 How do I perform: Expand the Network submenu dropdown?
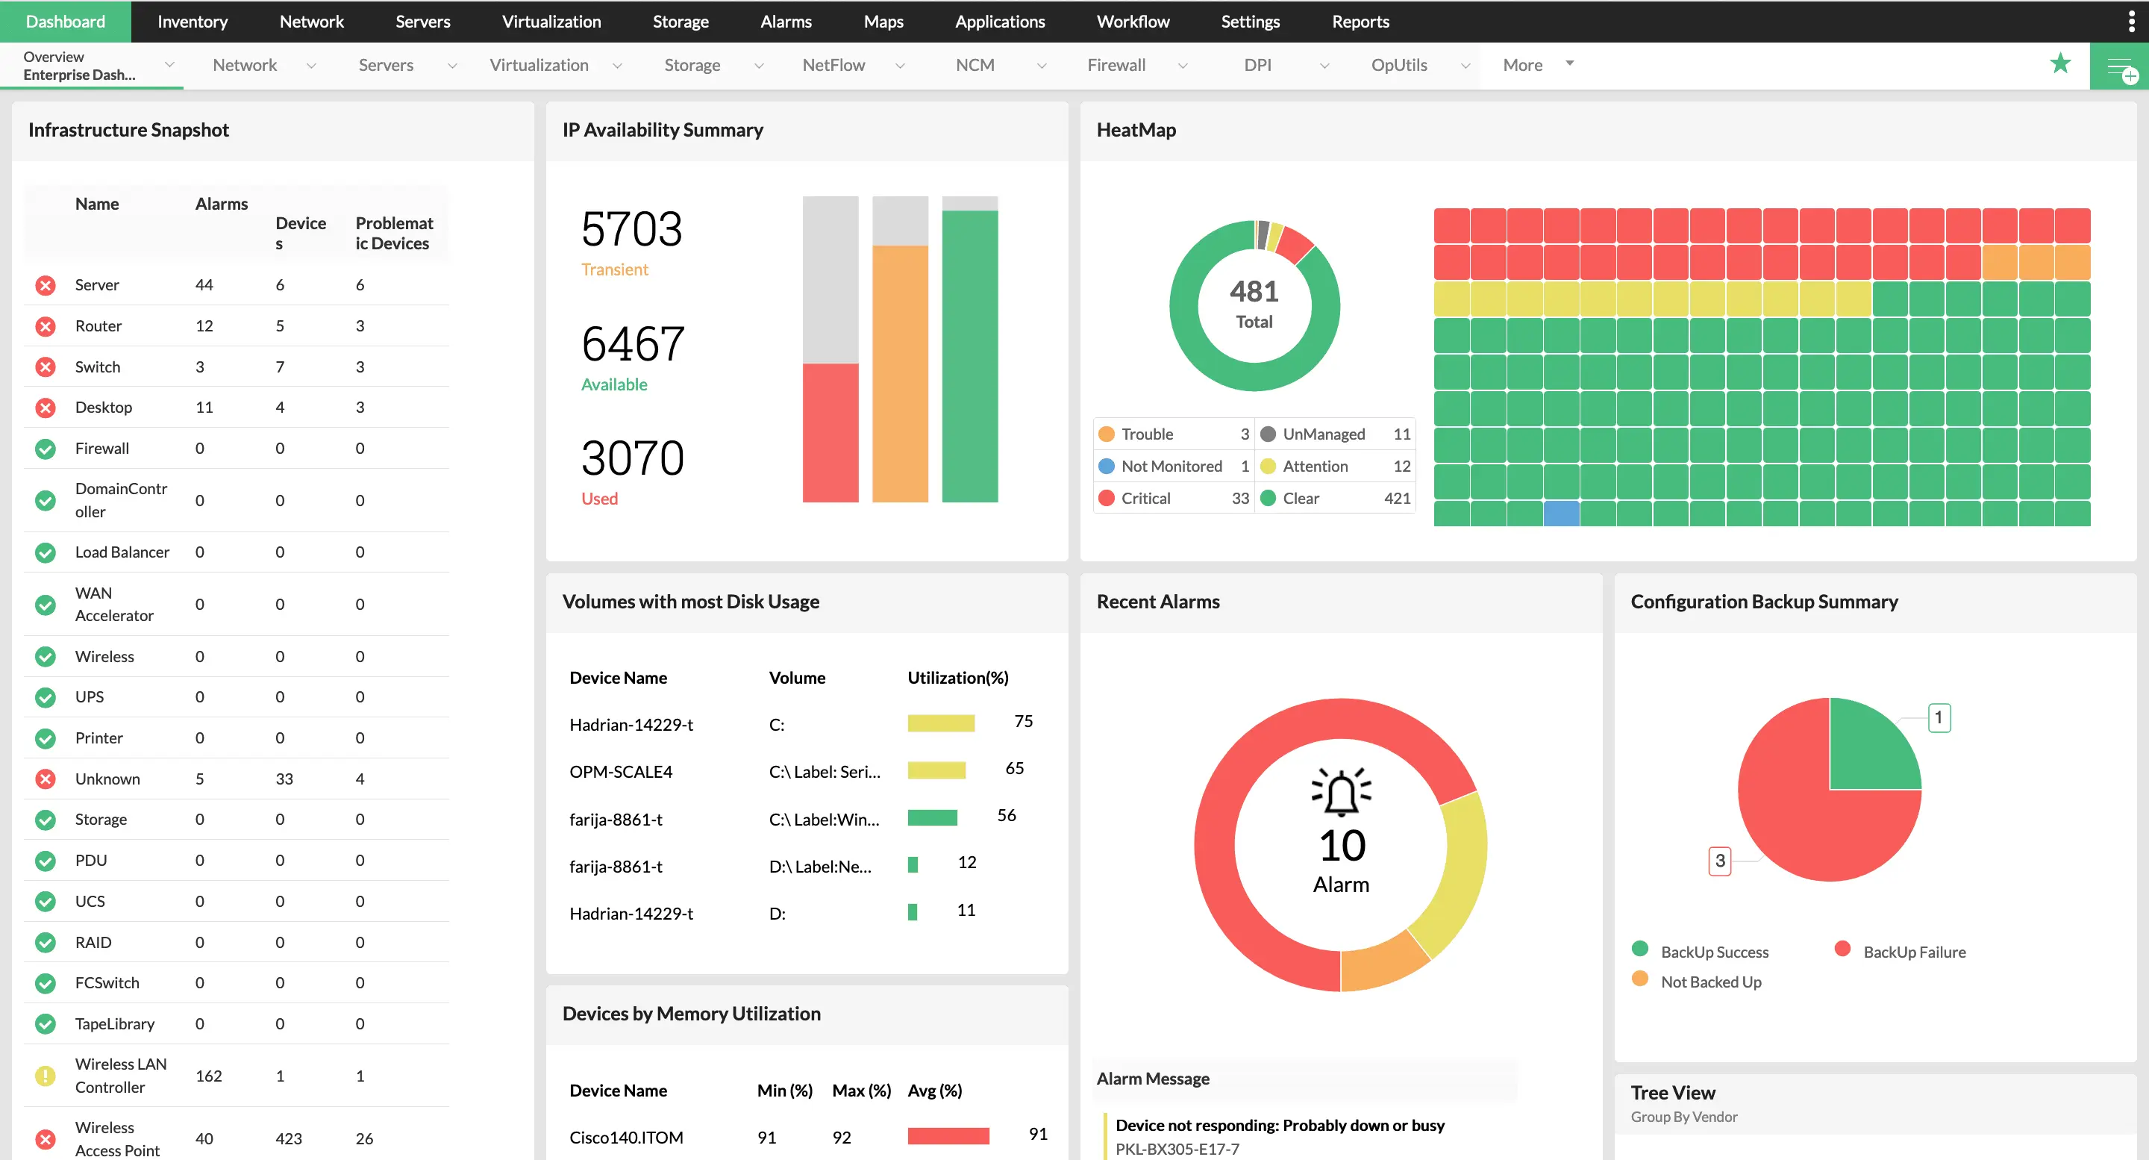312,65
